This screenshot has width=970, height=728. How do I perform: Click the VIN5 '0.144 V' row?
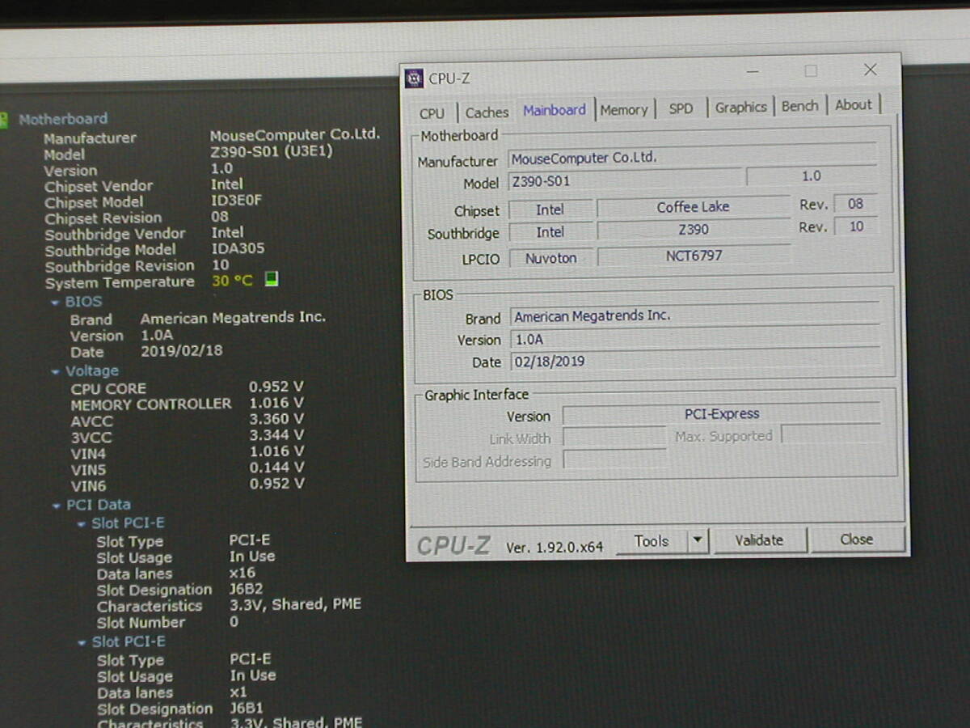click(188, 468)
